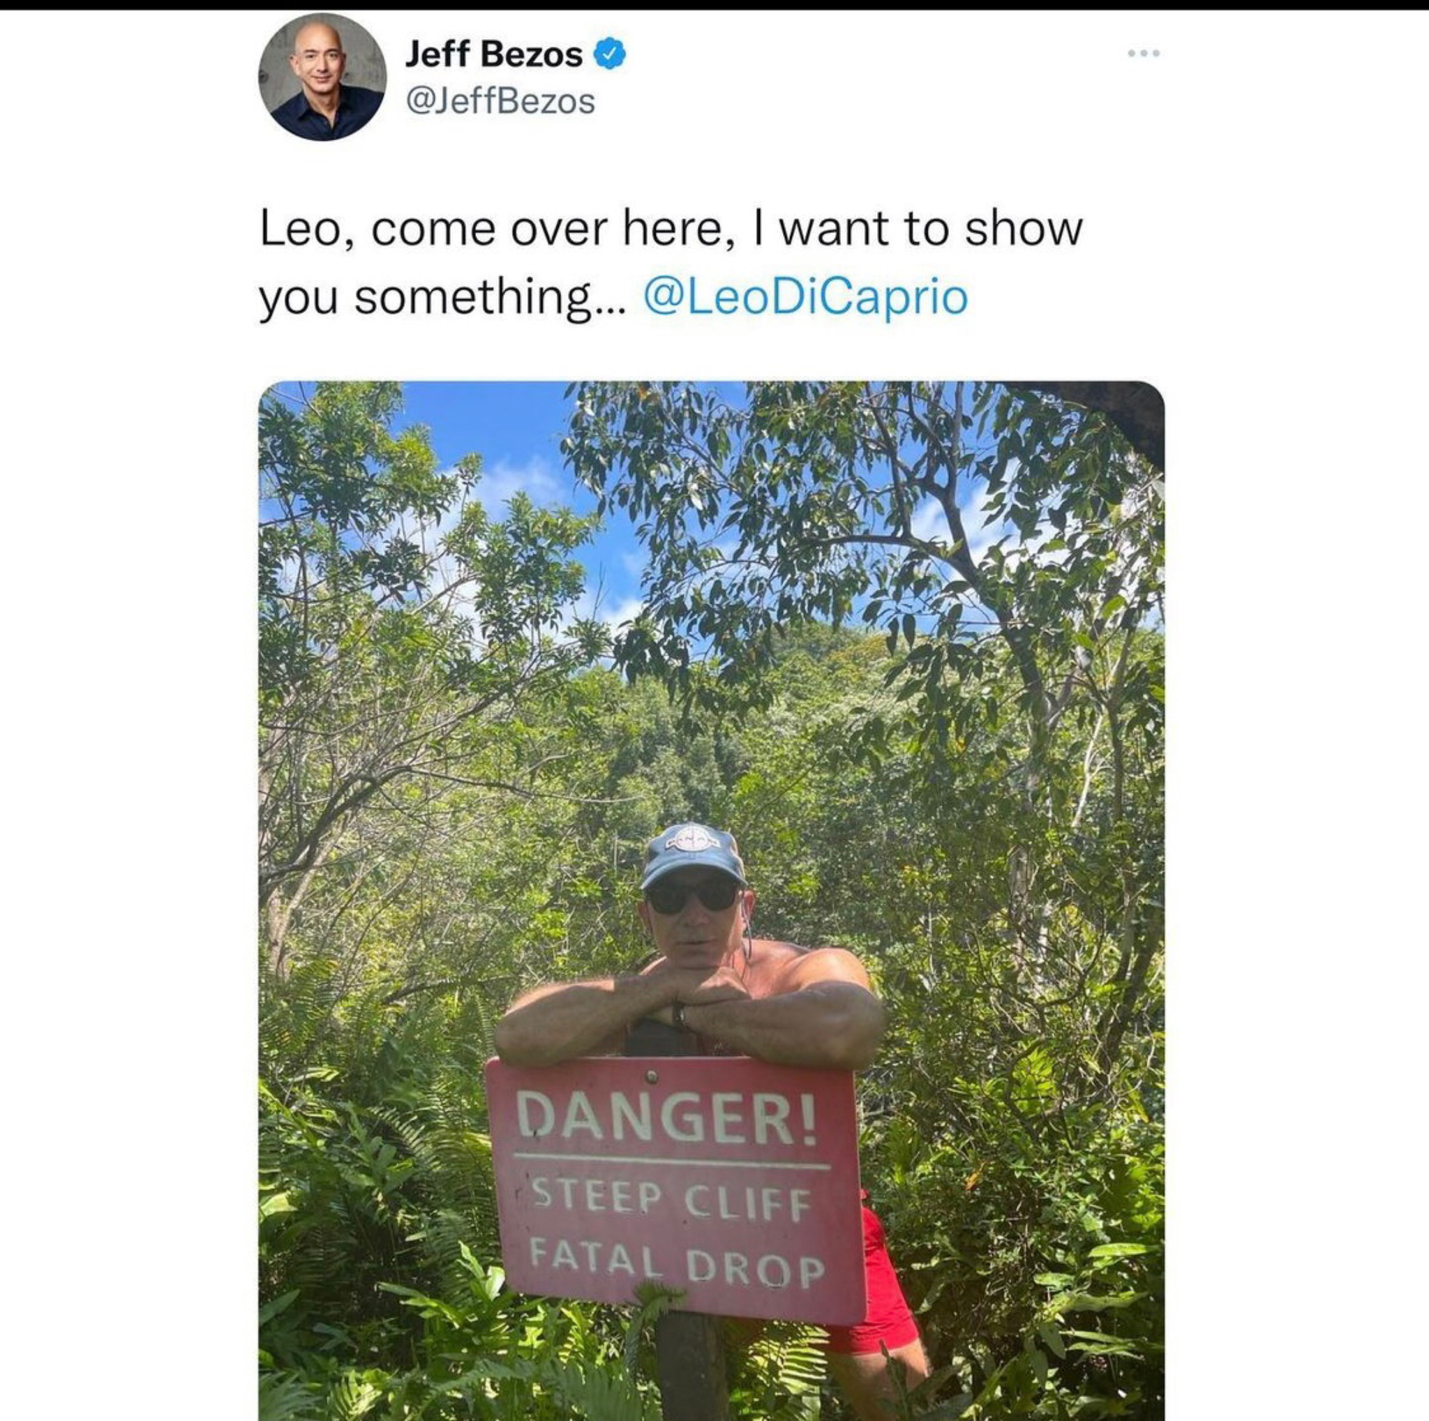1429x1421 pixels.
Task: Open the @JeffBezos handle link
Action: pos(500,101)
